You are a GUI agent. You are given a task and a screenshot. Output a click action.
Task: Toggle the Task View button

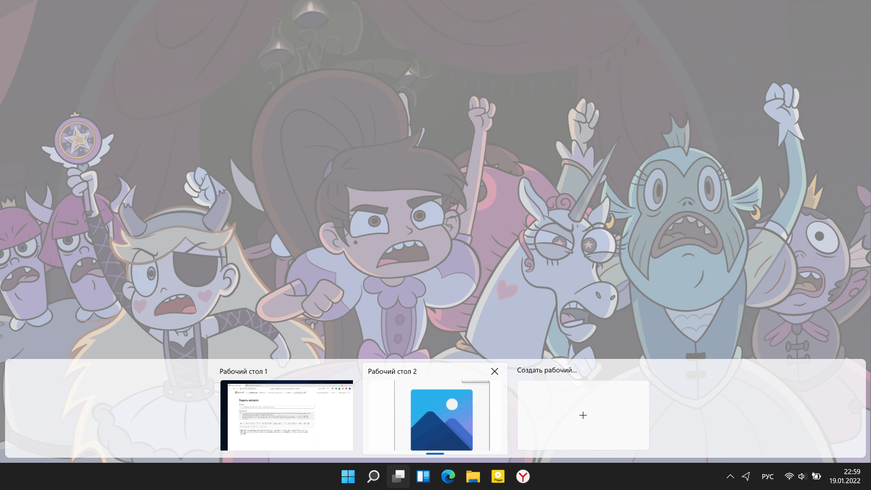point(398,476)
